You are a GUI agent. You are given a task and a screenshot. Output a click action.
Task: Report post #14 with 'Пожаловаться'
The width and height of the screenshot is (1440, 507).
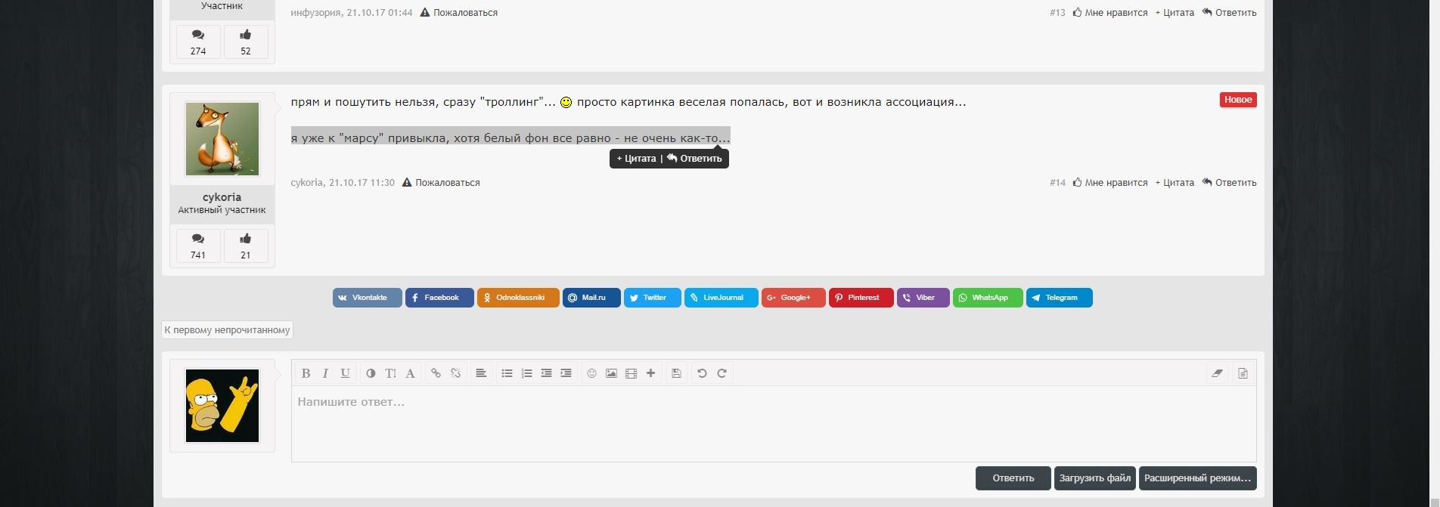click(x=441, y=183)
